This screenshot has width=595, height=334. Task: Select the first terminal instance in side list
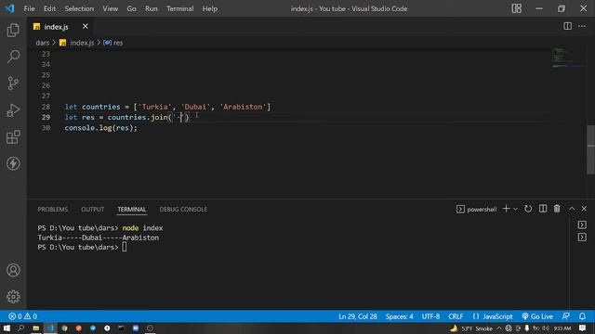pyautogui.click(x=582, y=225)
